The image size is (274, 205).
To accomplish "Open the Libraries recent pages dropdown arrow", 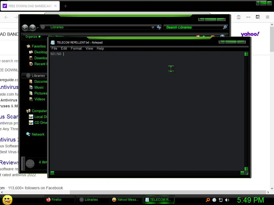I will tap(38, 27).
